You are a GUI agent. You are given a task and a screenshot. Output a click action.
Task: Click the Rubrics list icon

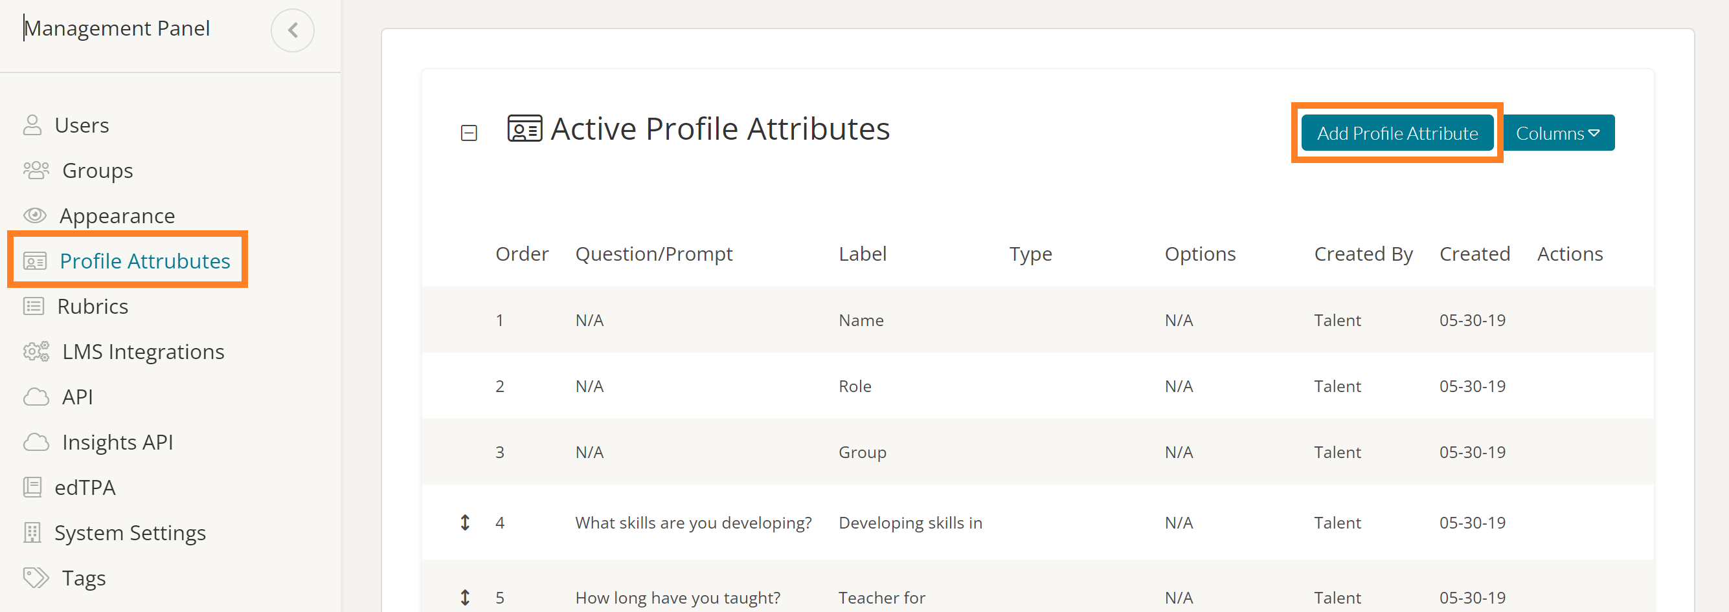(x=34, y=307)
